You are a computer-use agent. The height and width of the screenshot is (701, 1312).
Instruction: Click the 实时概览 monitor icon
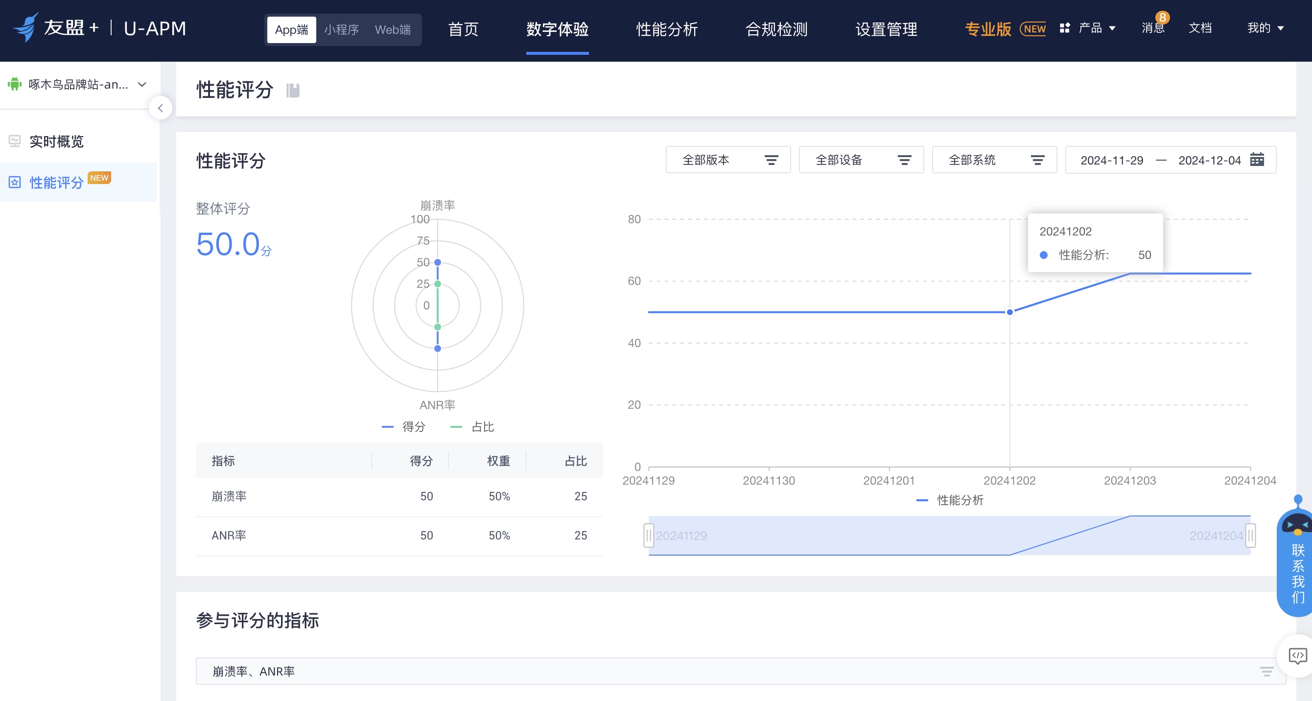pyautogui.click(x=15, y=141)
